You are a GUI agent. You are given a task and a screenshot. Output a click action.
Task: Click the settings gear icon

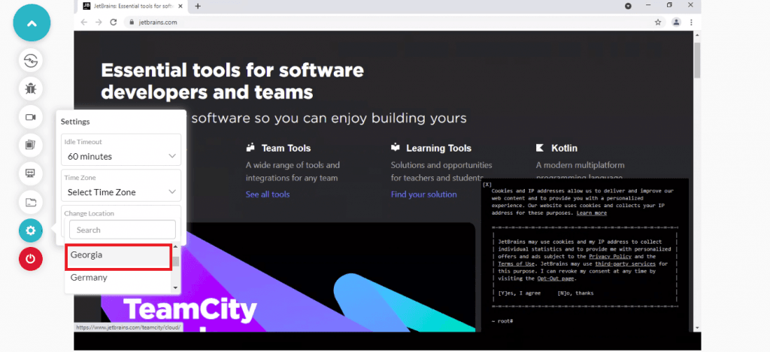coord(30,230)
